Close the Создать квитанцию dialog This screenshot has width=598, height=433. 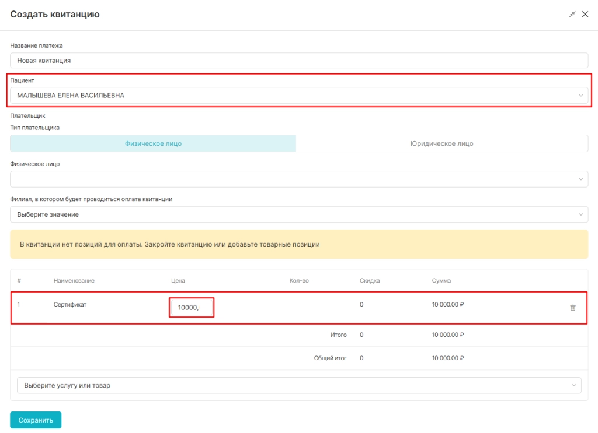coord(585,15)
